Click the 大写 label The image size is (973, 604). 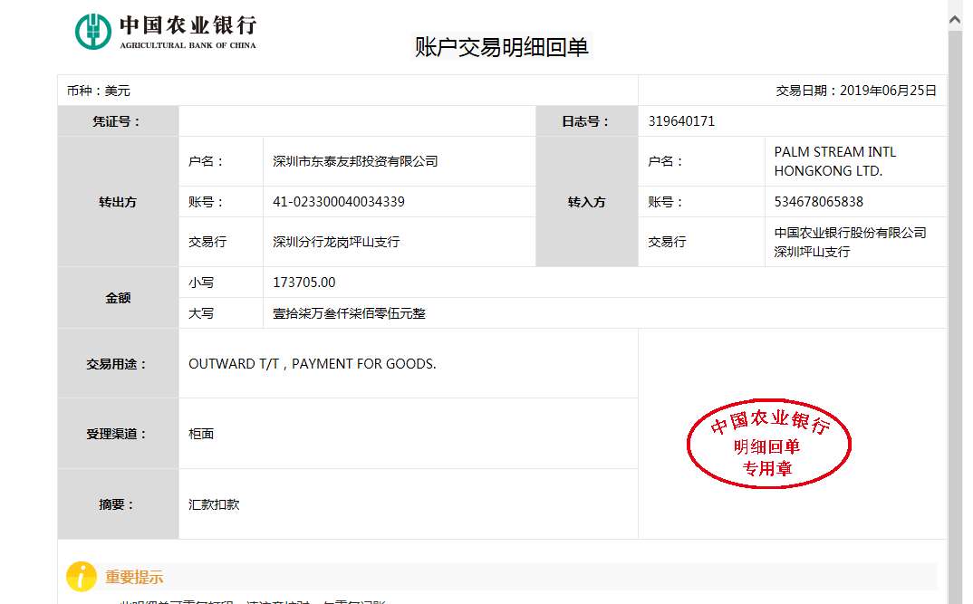click(201, 314)
